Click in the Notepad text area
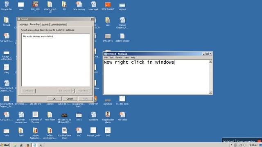 coord(156,77)
